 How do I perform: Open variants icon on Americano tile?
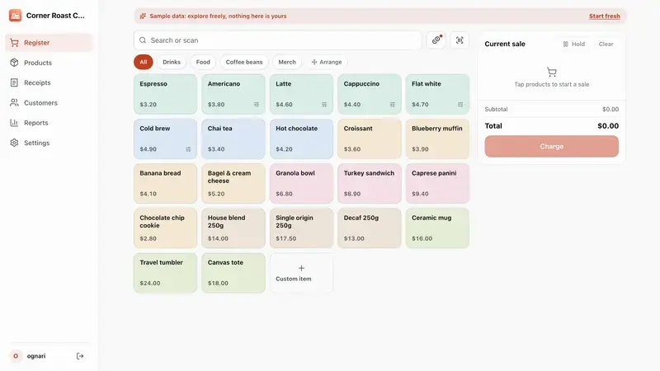pyautogui.click(x=257, y=105)
